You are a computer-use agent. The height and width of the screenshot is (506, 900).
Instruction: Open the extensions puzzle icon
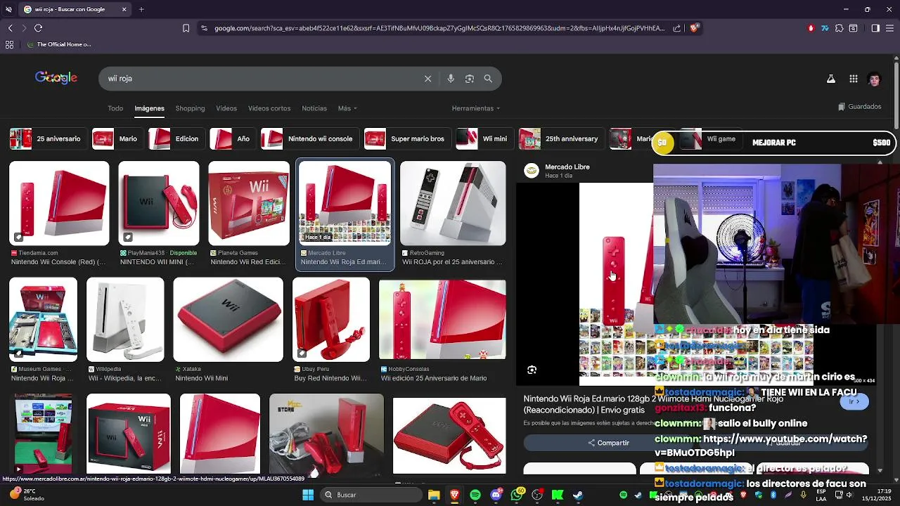click(839, 28)
